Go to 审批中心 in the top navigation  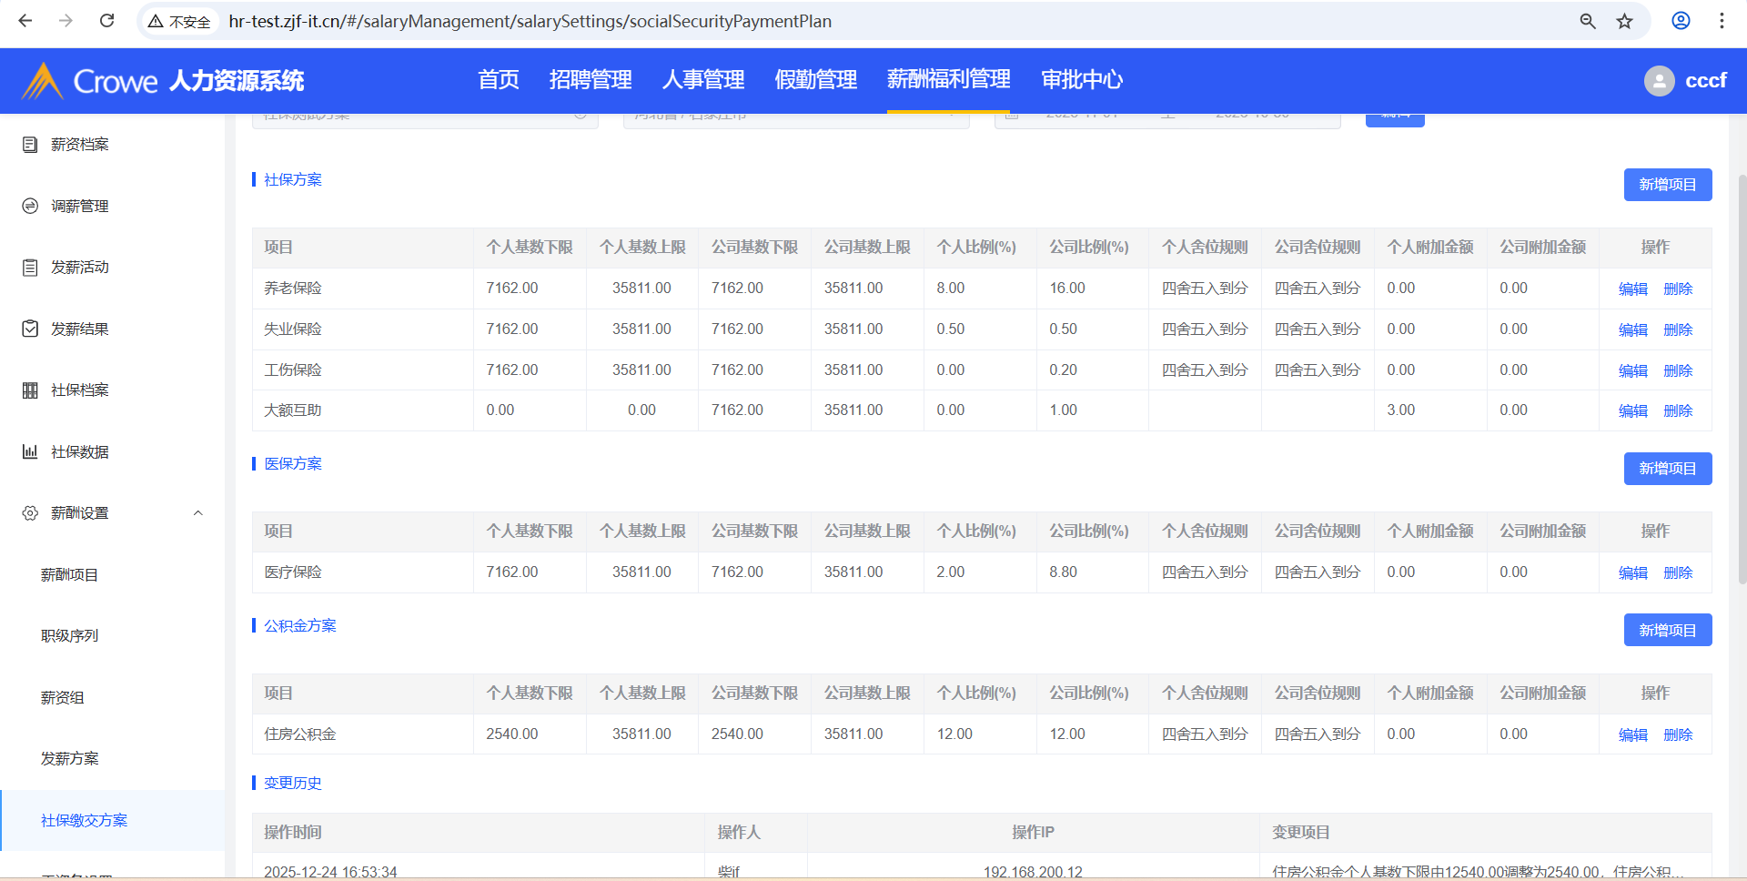click(x=1081, y=80)
